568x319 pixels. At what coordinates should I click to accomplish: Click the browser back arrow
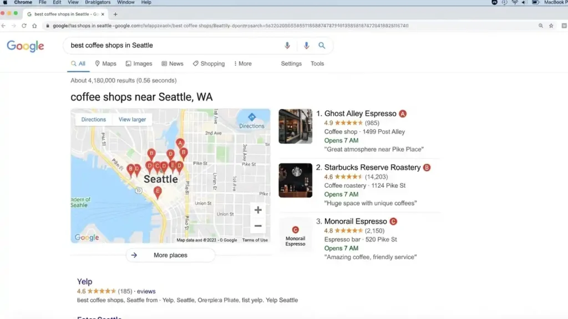[4, 25]
